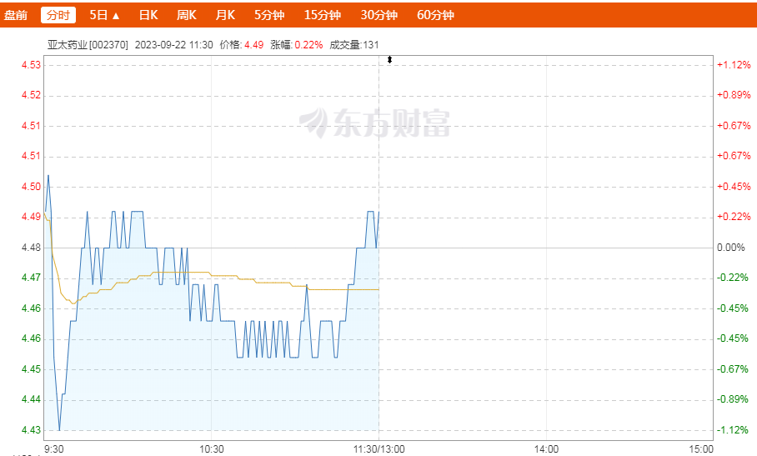Switch to the 盘前 pre-market tab
The width and height of the screenshot is (757, 456).
point(16,15)
